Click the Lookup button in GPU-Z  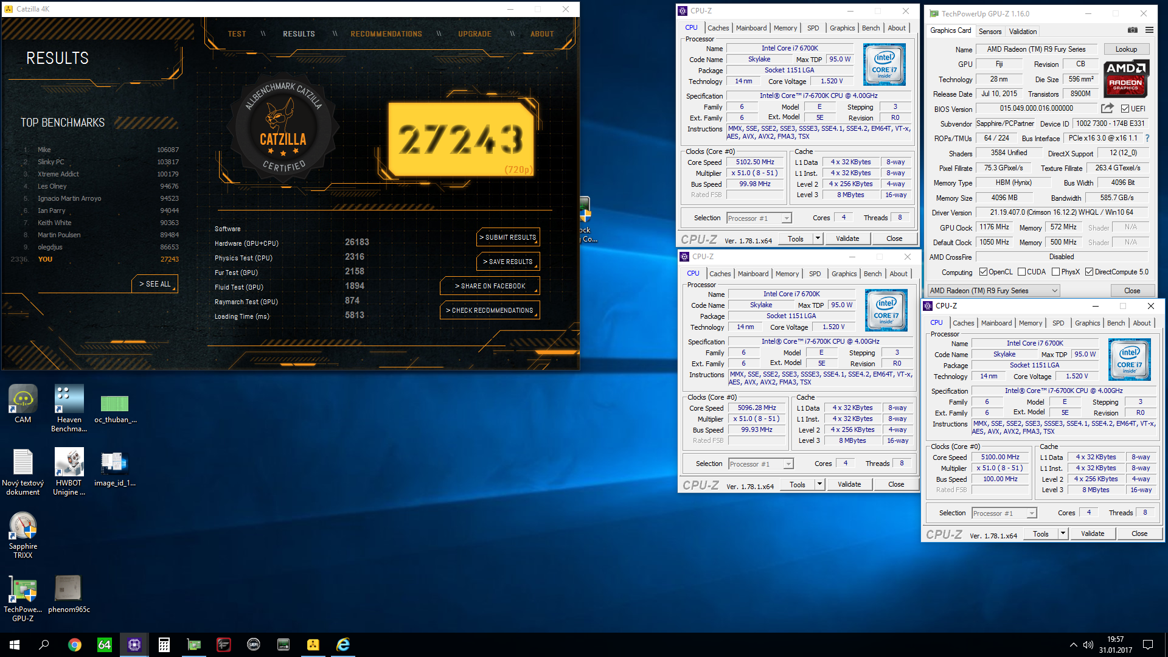click(x=1125, y=49)
